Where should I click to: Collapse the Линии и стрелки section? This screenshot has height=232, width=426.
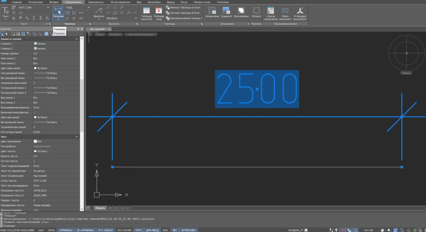77,39
